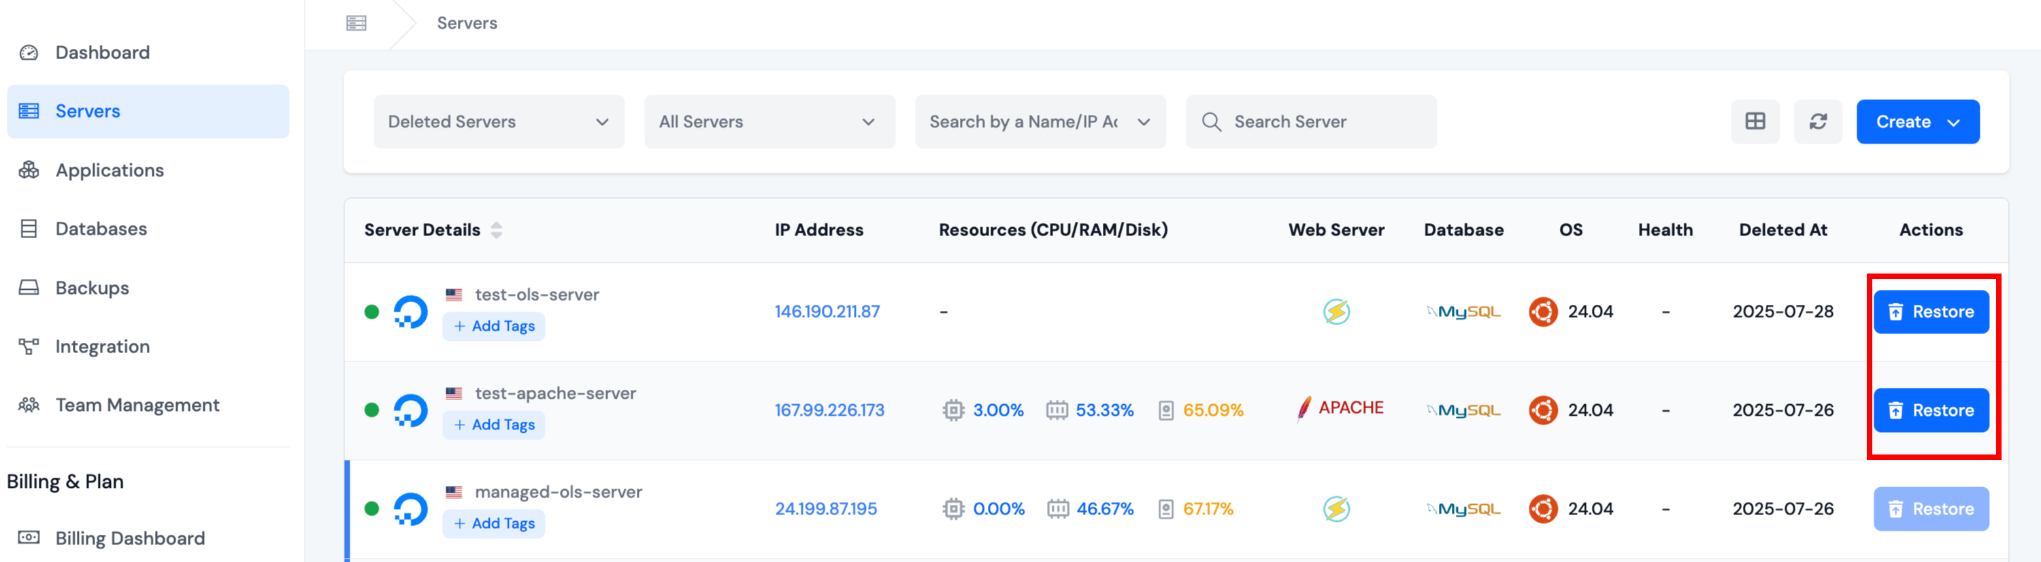This screenshot has height=562, width=2041.
Task: Click MySQL logo in test-ols-server row
Action: tap(1463, 312)
